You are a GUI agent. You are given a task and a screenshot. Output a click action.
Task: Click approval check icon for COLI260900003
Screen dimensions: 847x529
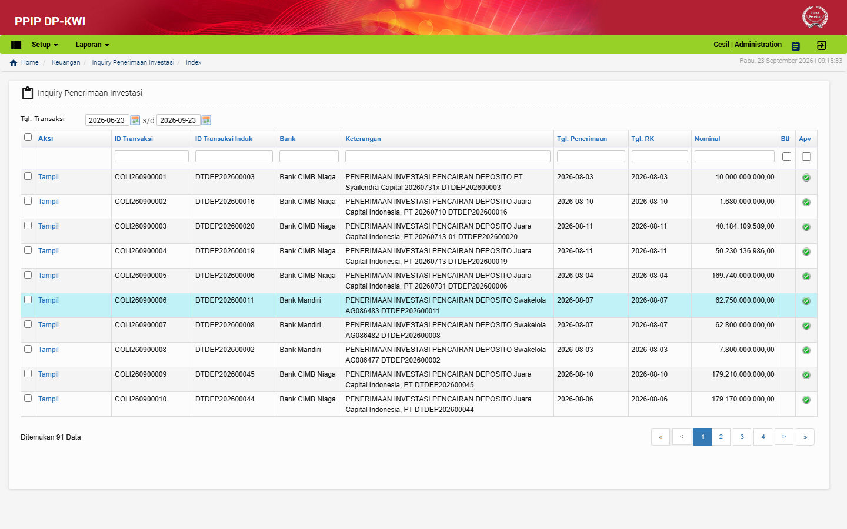pyautogui.click(x=806, y=227)
